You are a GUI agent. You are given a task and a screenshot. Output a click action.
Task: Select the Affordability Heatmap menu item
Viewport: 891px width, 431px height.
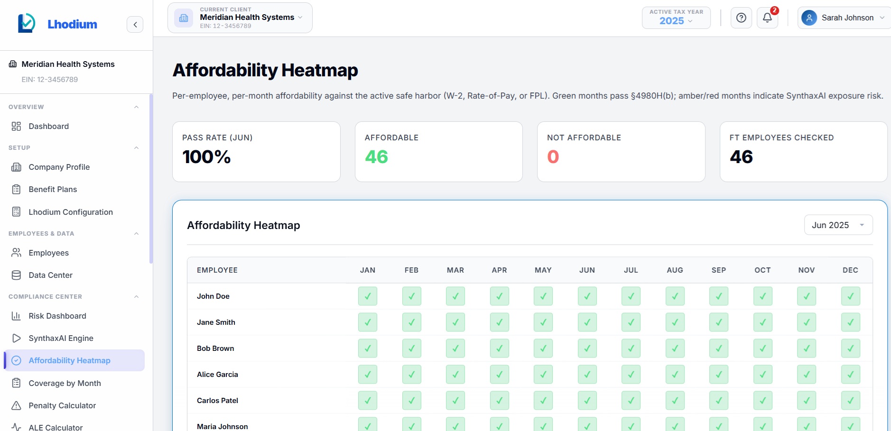coord(74,360)
